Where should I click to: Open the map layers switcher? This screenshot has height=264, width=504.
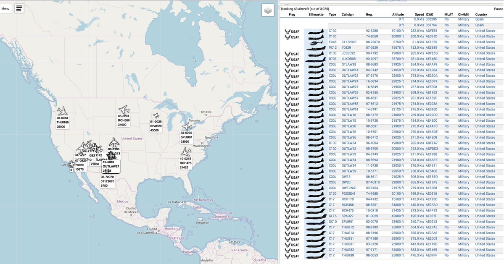(x=268, y=10)
